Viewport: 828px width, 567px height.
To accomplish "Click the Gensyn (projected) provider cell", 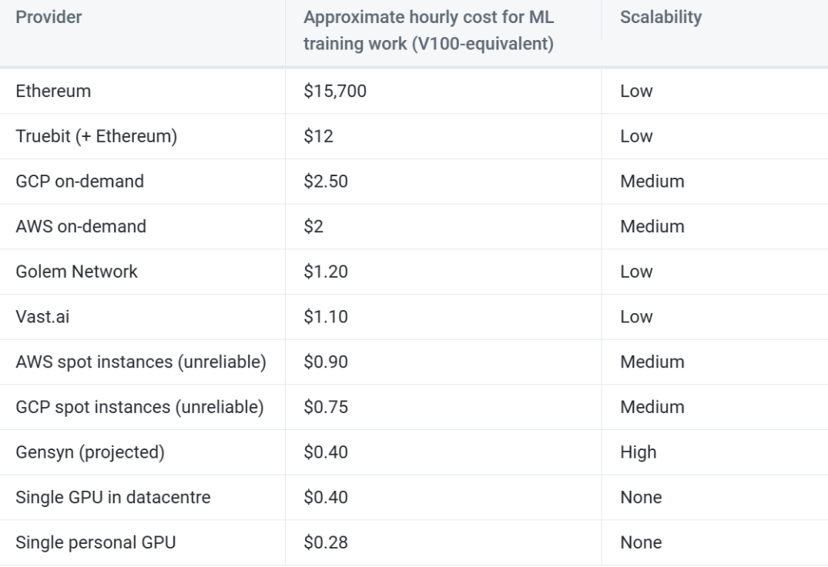I will [x=90, y=452].
